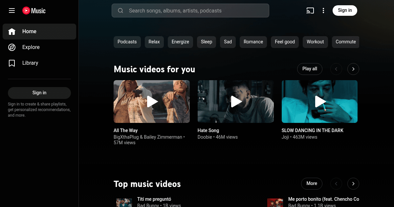Click the back chevron for Top music videos
394x207 pixels.
tap(336, 184)
